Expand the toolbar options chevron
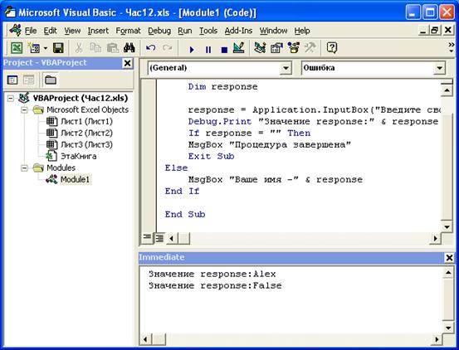This screenshot has height=350, width=459. point(451,47)
